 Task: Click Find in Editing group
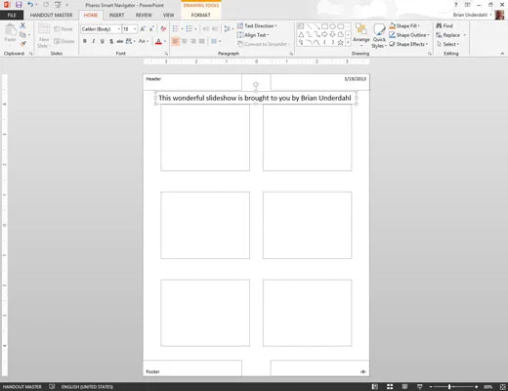pyautogui.click(x=444, y=25)
